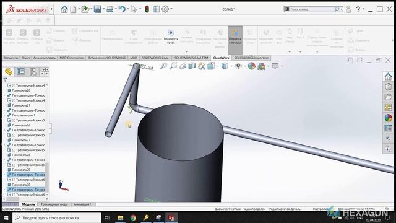Open the Добавления SOLIDWORKS tab
The image size is (396, 223).
pos(106,58)
